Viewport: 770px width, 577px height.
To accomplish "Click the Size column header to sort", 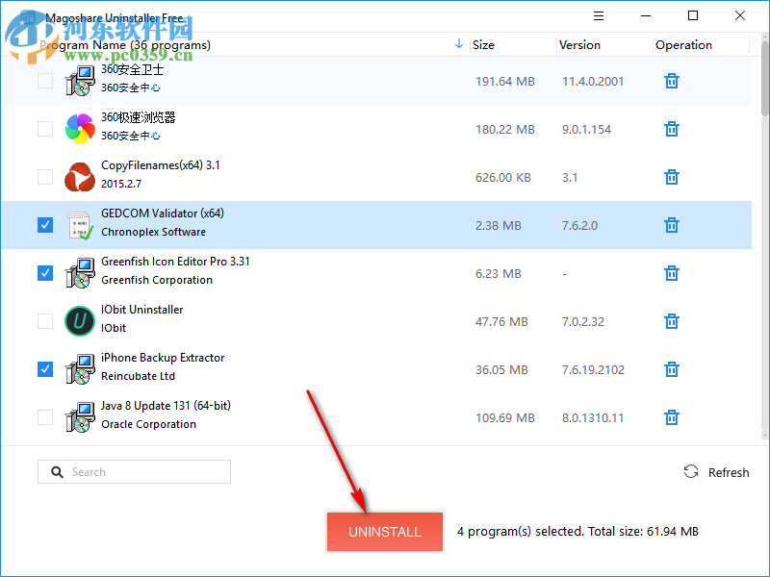I will [482, 44].
